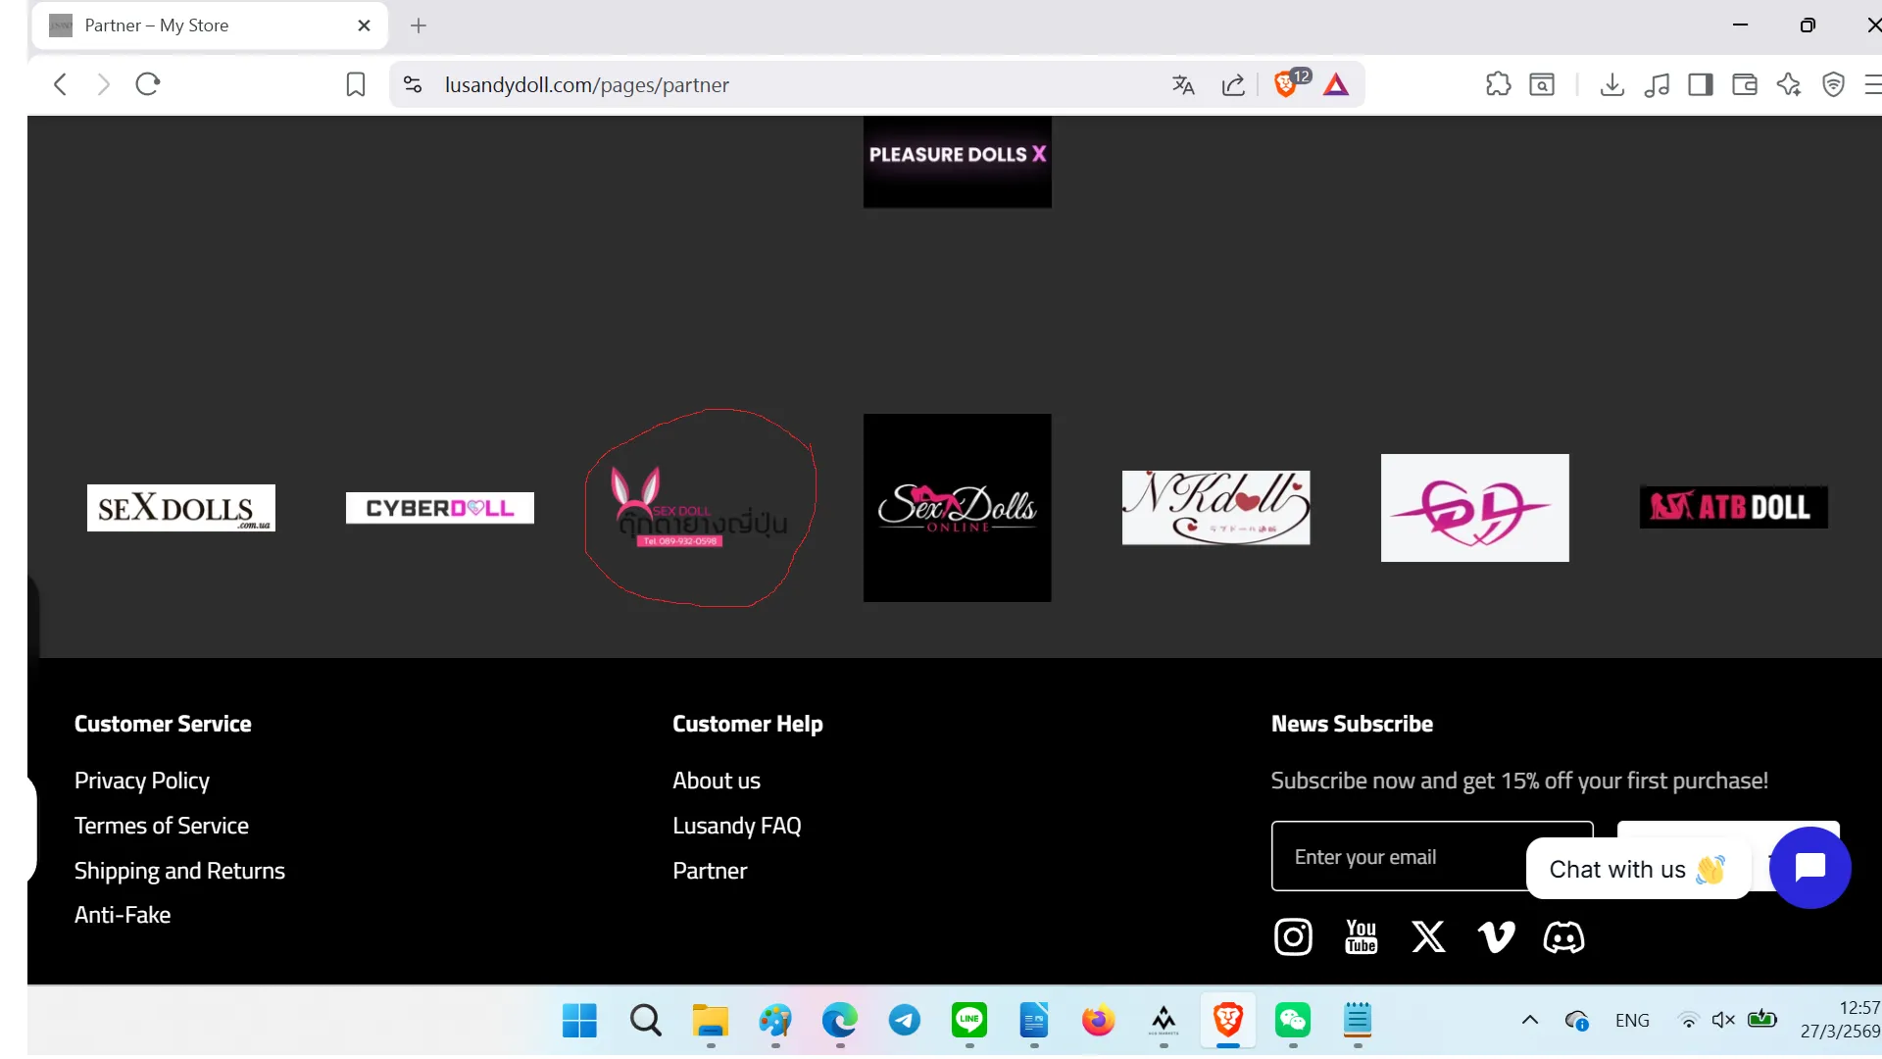1882x1059 pixels.
Task: Select the Partner – My Store tab
Action: (209, 25)
